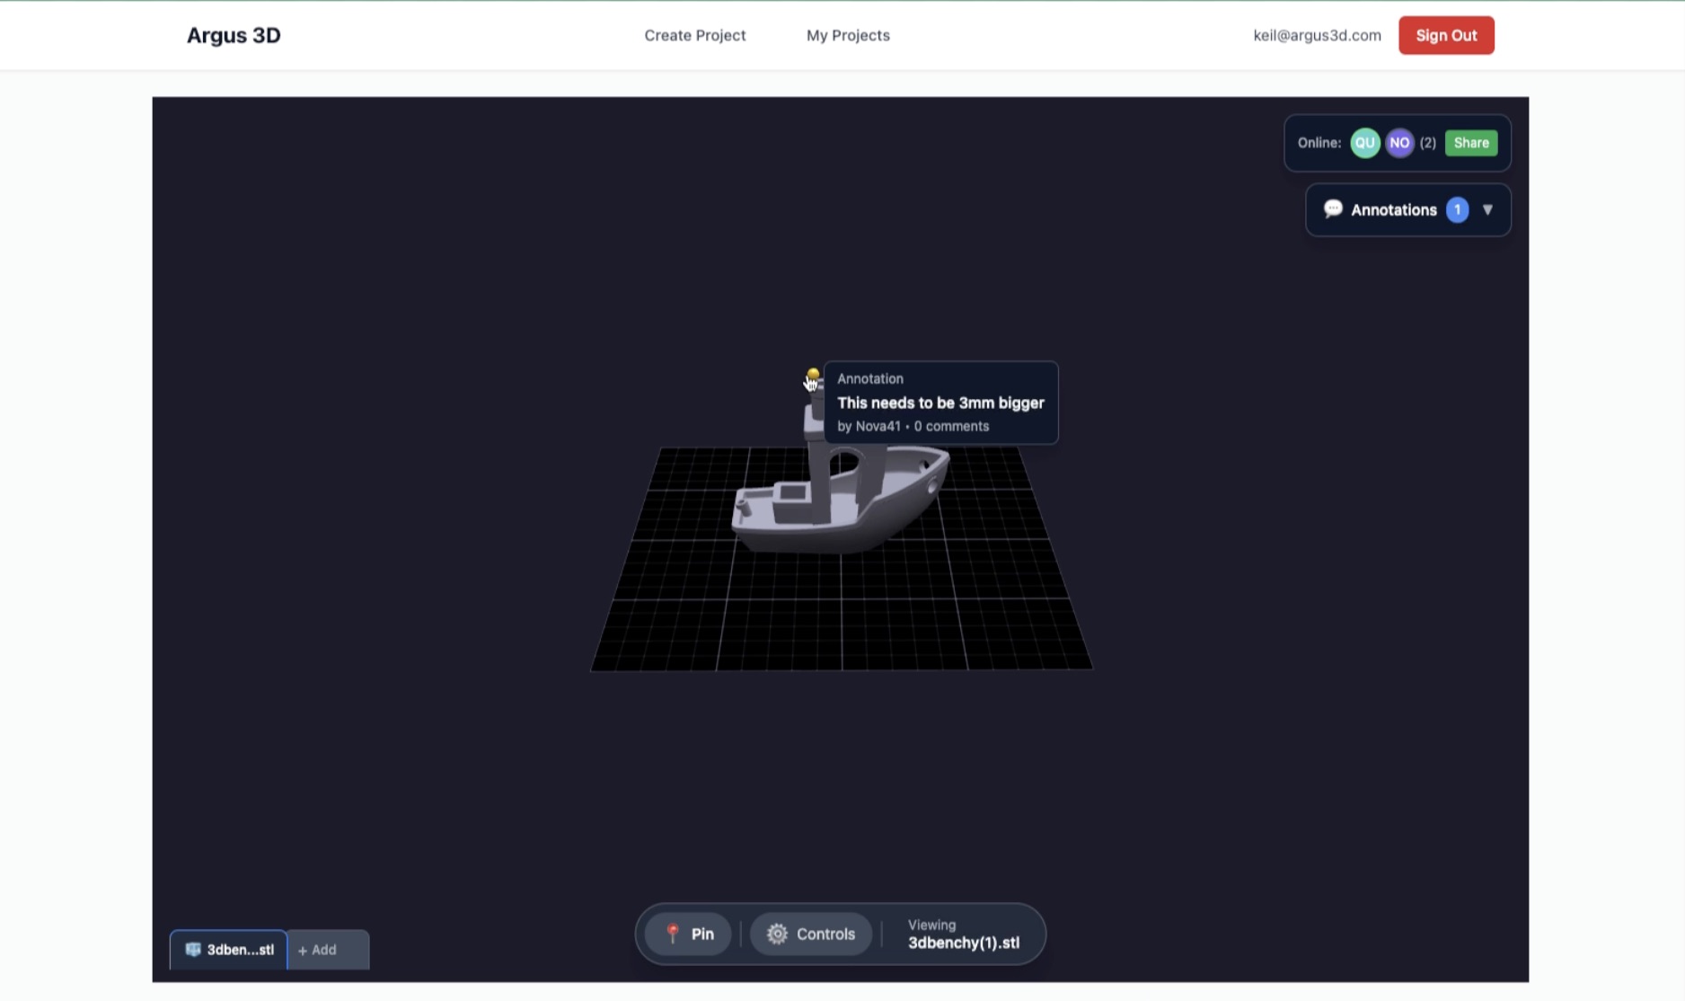Select the yellow annotation pin on the boat
Screen dimensions: 1685x1001
813,374
